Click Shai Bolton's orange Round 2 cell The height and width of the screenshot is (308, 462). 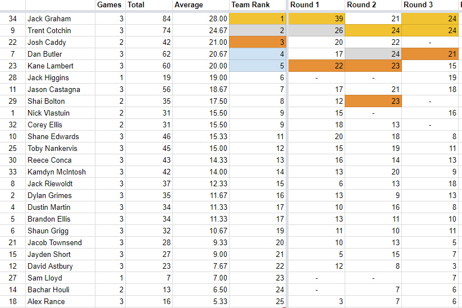click(373, 102)
